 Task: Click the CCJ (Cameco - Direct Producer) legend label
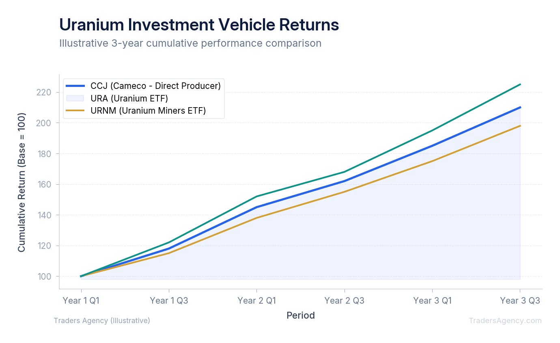click(x=156, y=86)
